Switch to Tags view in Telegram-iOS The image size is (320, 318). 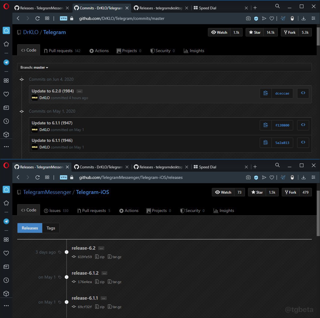tap(51, 228)
